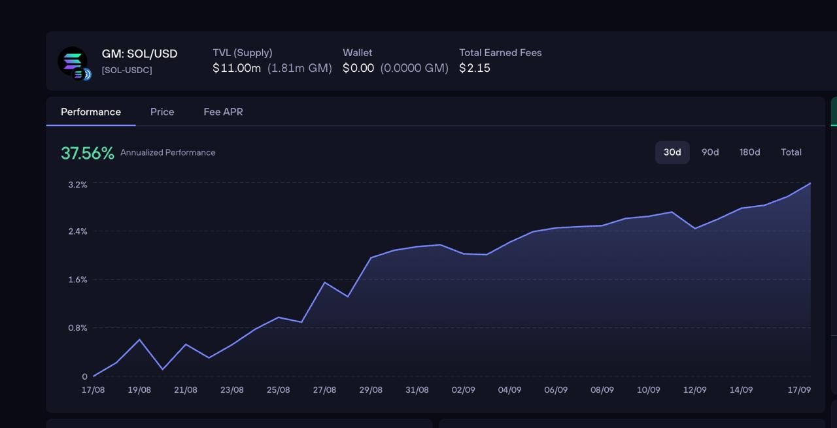Click the small USDC badge on the token icon
The image size is (837, 428).
pyautogui.click(x=86, y=74)
